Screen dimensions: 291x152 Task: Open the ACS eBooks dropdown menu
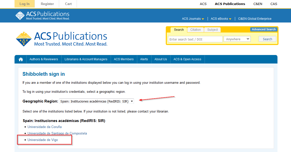(221, 19)
